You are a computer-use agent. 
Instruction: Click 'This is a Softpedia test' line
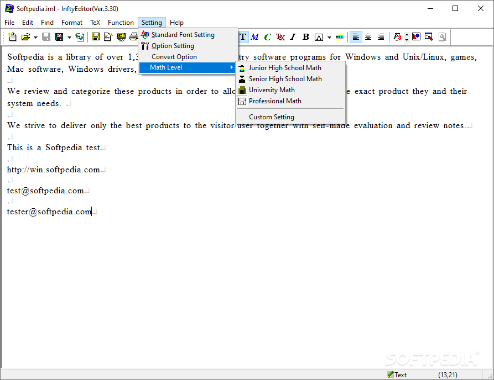[x=54, y=147]
